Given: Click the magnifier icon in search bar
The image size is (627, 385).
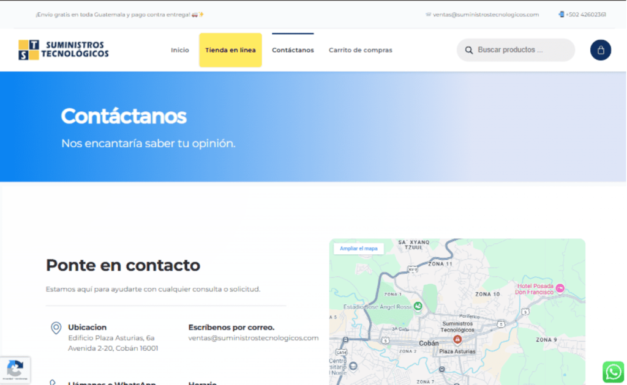Looking at the screenshot, I should [x=469, y=50].
